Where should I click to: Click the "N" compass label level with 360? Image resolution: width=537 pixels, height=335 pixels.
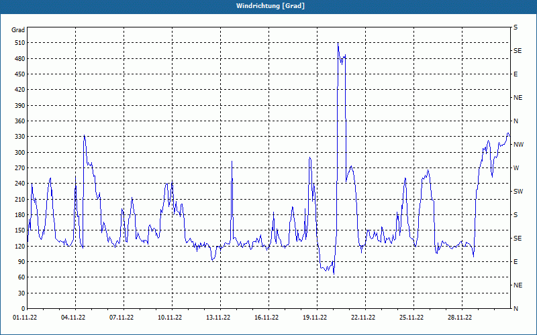(x=516, y=121)
